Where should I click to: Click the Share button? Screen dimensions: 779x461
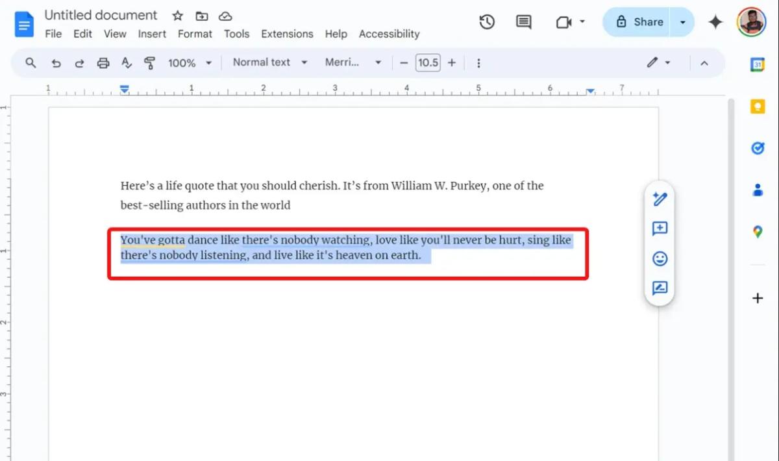pos(645,21)
